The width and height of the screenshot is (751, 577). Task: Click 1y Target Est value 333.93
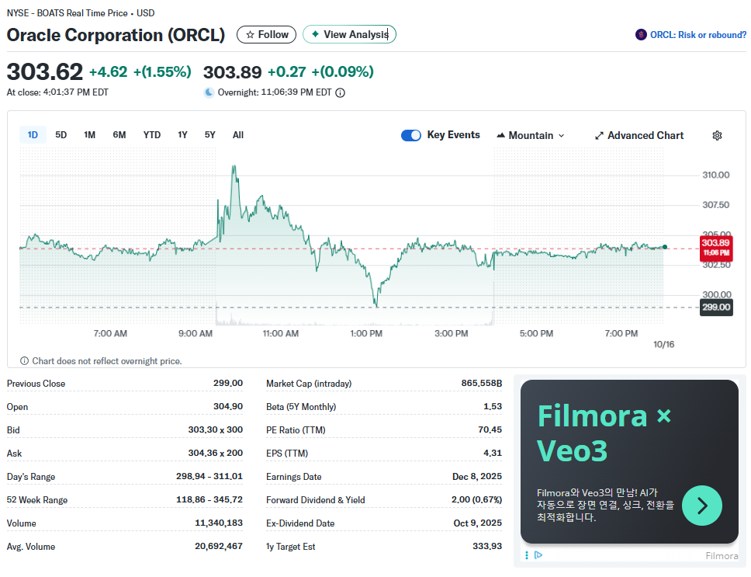[487, 546]
